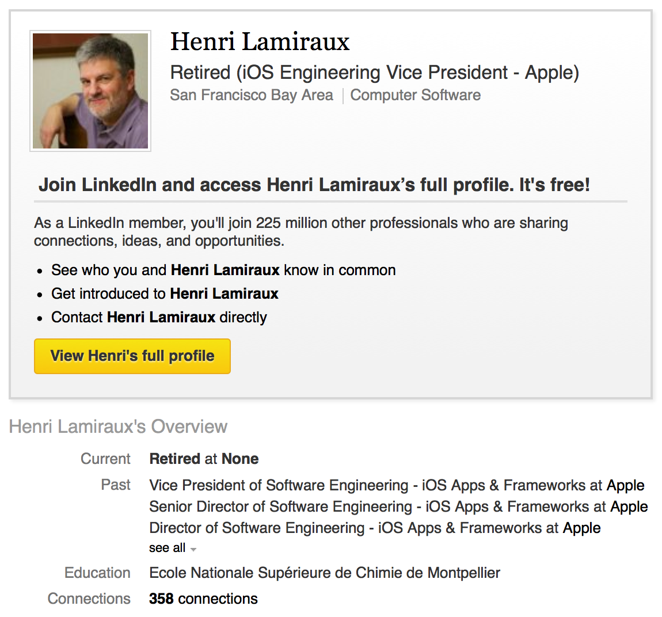Viewport: 662px width, 617px height.
Task: Open the San Francisco Bay Area location
Action: [251, 95]
